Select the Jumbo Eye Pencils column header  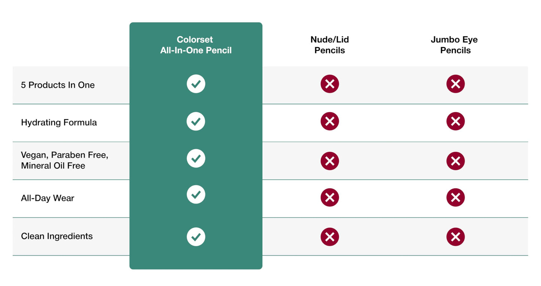[x=455, y=45]
